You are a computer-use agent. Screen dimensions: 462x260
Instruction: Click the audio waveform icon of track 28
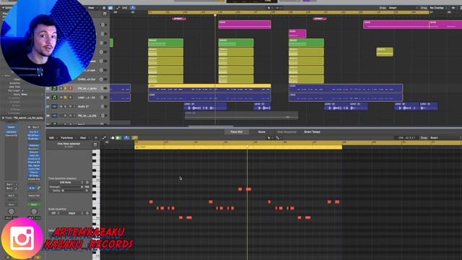point(55,116)
